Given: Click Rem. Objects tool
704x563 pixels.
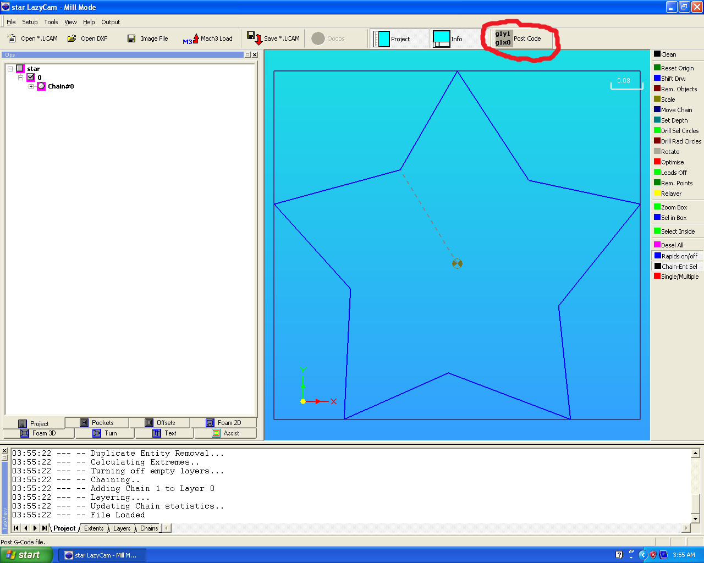Looking at the screenshot, I should pyautogui.click(x=675, y=89).
